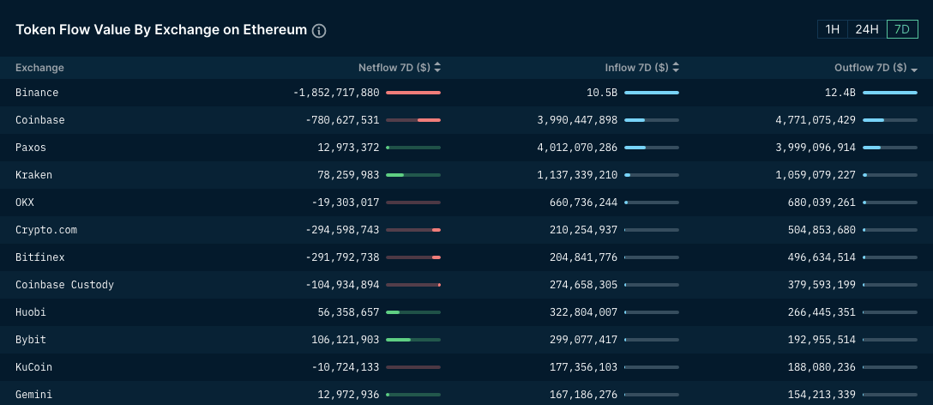The height and width of the screenshot is (405, 933).
Task: Select the Huobi exchange name
Action: pos(30,312)
